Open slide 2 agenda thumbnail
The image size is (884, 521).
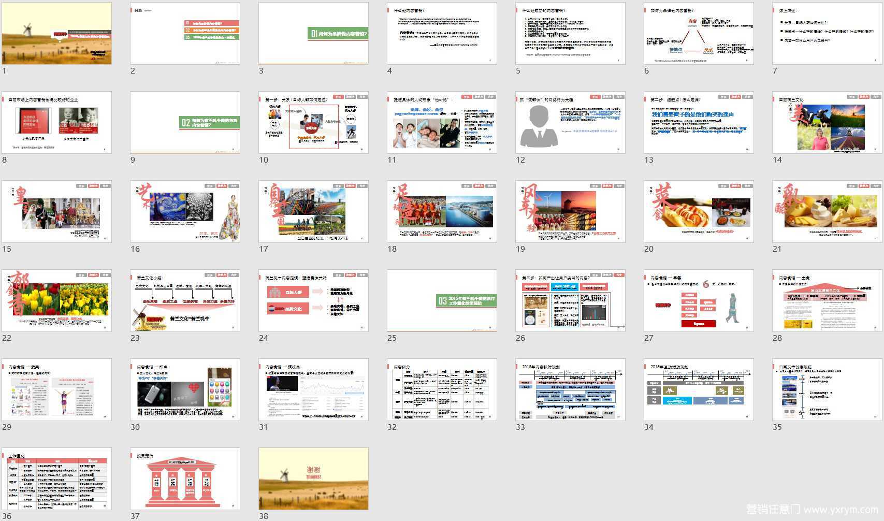185,34
